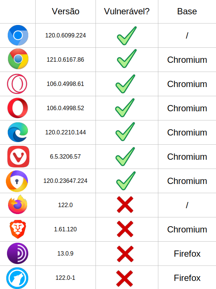Click version number 121.0.6167.86

[65, 59]
